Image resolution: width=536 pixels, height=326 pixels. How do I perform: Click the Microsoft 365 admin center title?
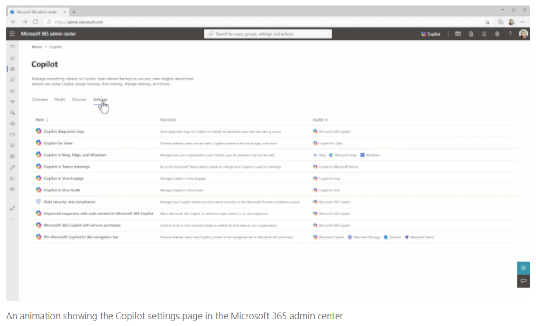coord(49,34)
